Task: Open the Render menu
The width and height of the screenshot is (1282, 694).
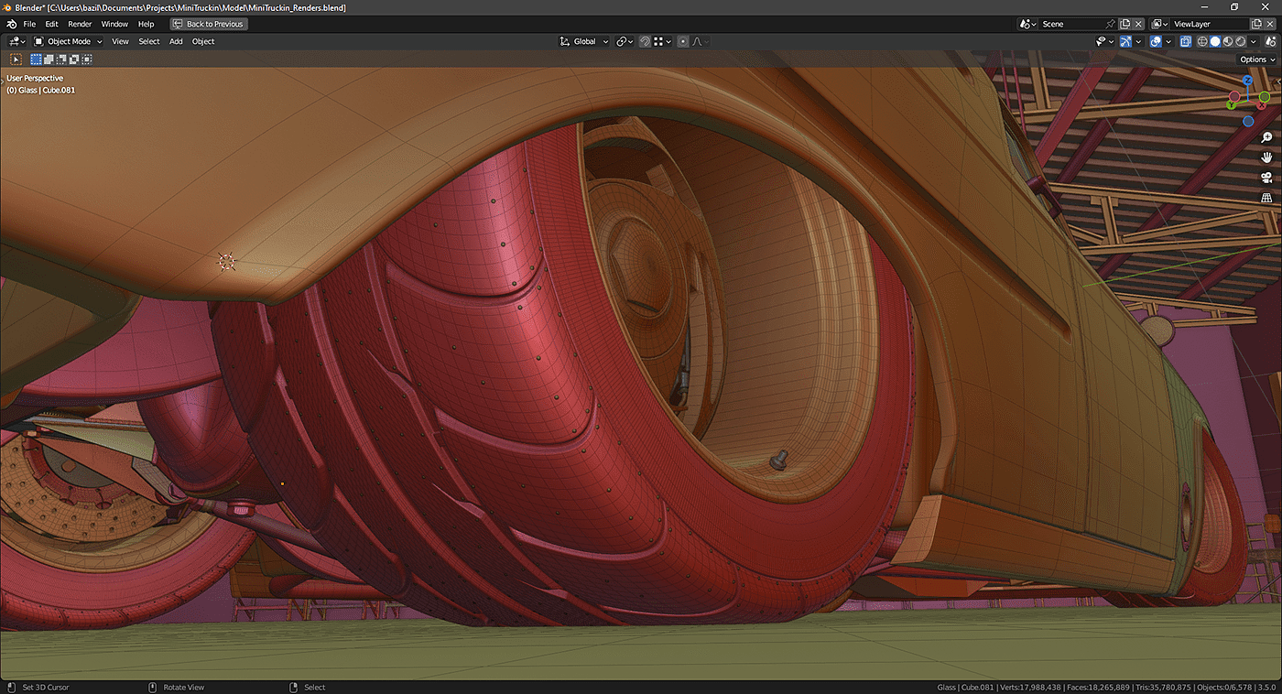Action: (x=80, y=24)
